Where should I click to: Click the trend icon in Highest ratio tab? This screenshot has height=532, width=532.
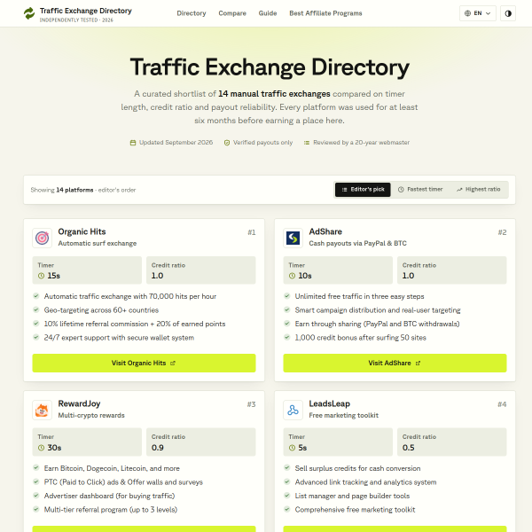click(459, 190)
